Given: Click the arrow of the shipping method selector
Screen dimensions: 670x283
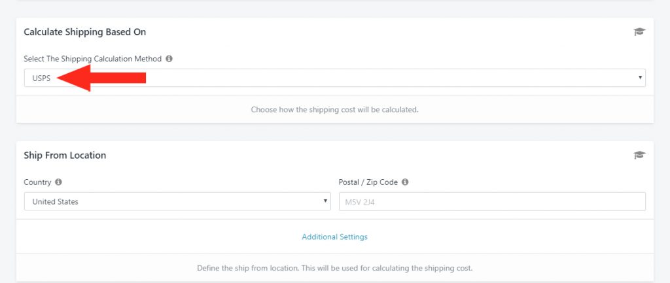Looking at the screenshot, I should point(640,78).
